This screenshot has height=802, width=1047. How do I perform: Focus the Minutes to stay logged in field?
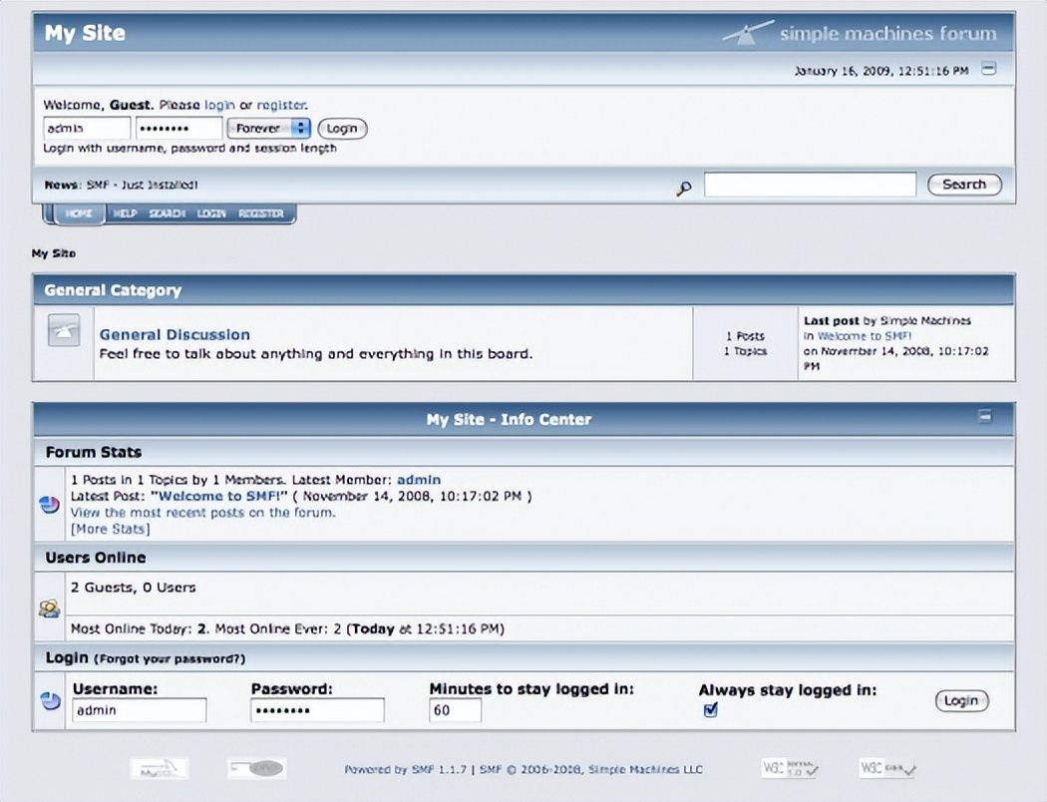pos(456,710)
